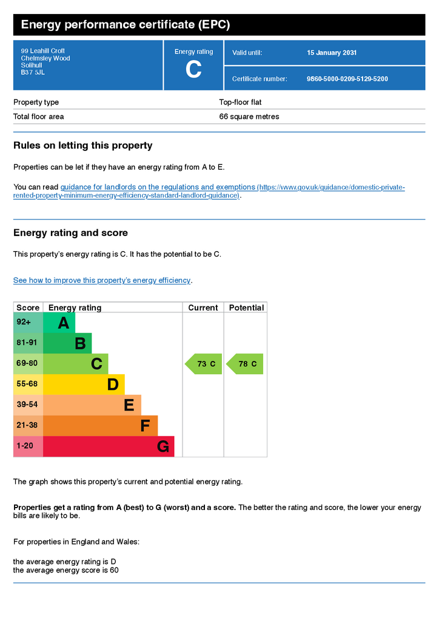Click the orange E rating bar

tap(92, 405)
